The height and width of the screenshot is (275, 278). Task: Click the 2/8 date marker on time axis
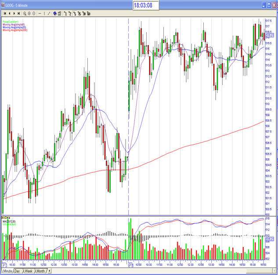click(131, 265)
